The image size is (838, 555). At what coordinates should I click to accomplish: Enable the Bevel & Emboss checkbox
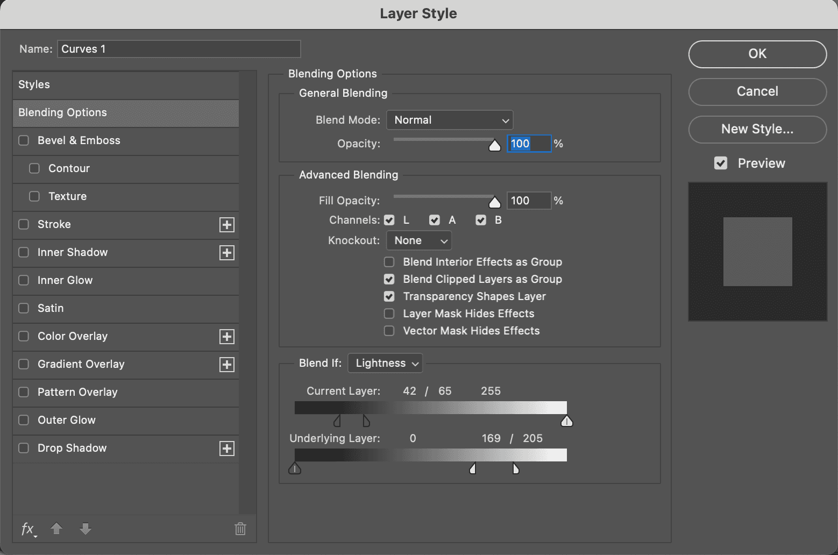[24, 140]
